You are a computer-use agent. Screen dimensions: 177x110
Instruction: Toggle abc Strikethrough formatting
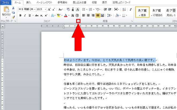[37, 15]
